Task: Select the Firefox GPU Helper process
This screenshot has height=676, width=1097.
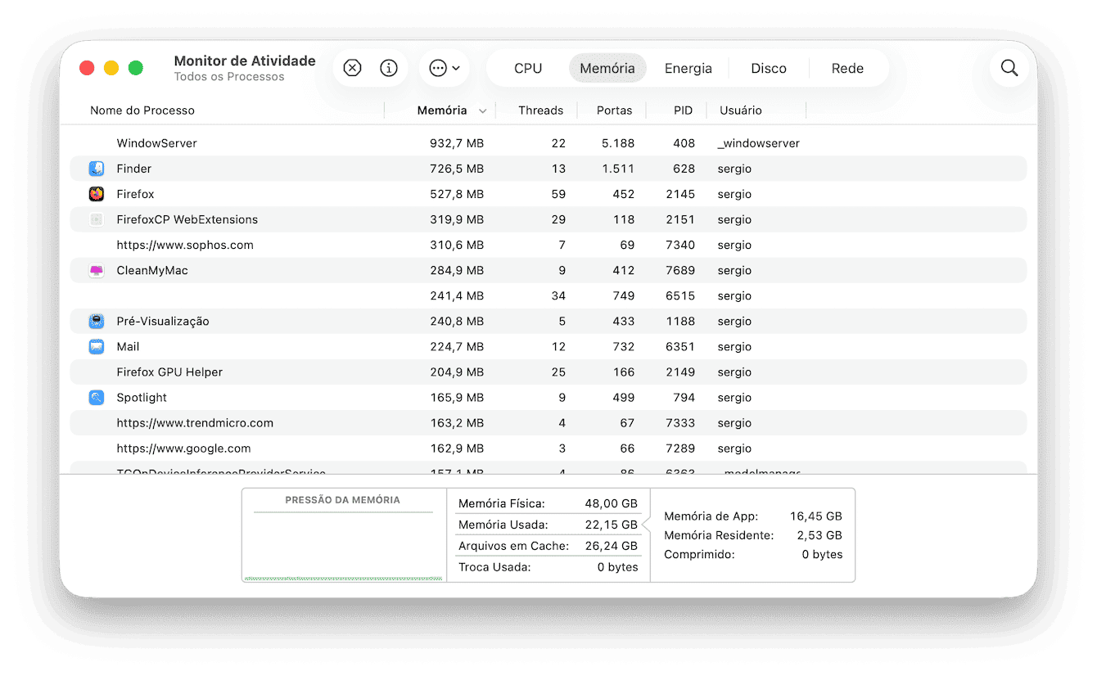Action: pyautogui.click(x=169, y=372)
